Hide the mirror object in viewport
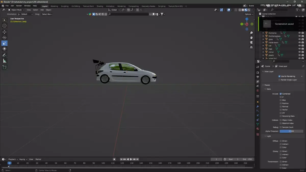306x172 pixels. coord(299,52)
